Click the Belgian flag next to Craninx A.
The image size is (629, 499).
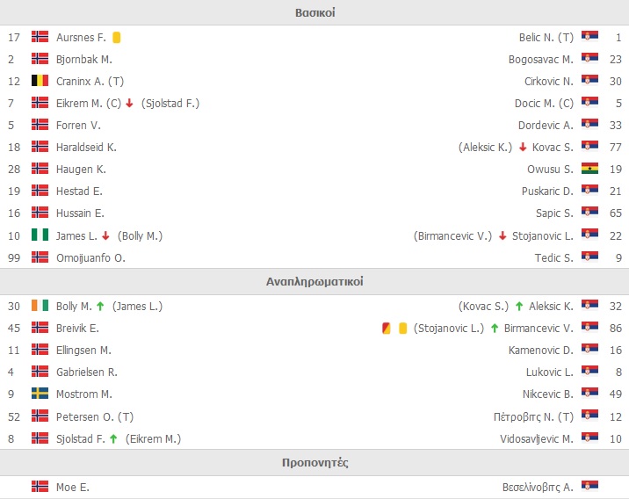pyautogui.click(x=40, y=81)
